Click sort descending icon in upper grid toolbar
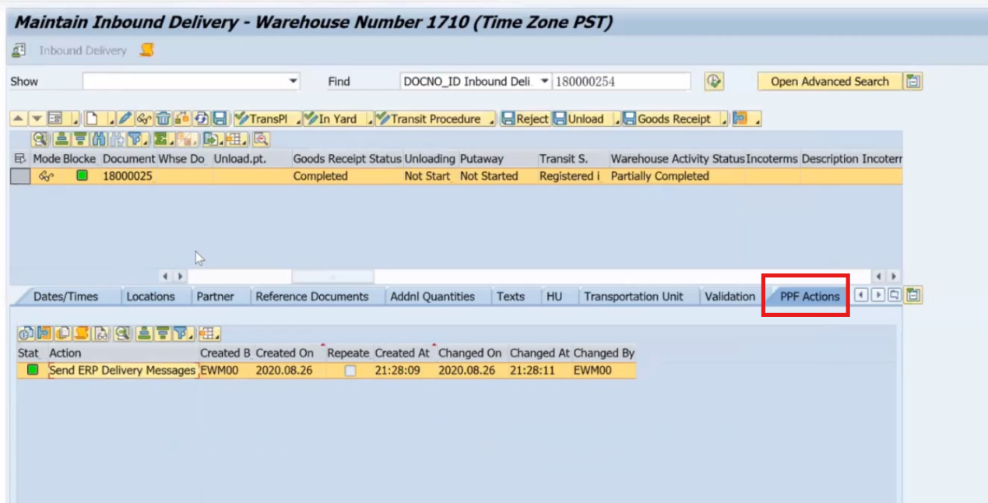This screenshot has width=988, height=503. tap(79, 139)
